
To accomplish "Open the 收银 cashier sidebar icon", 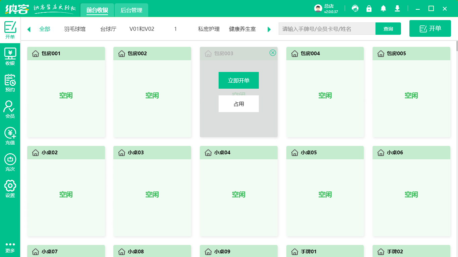I will coord(10,56).
